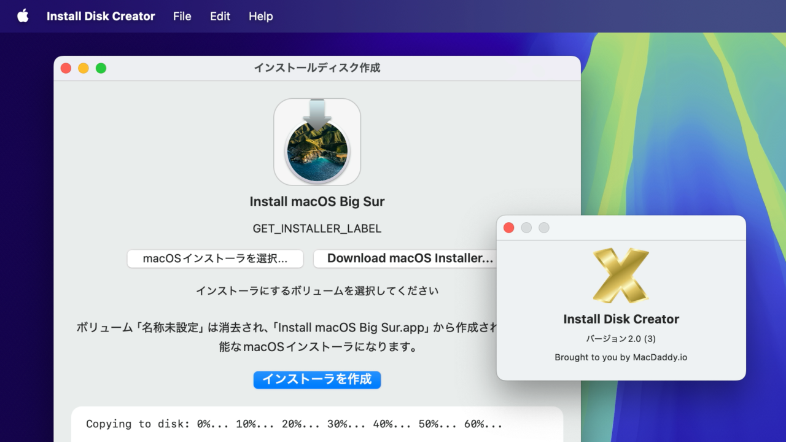Minimize the main window with yellow button
This screenshot has width=786, height=442.
(84, 68)
